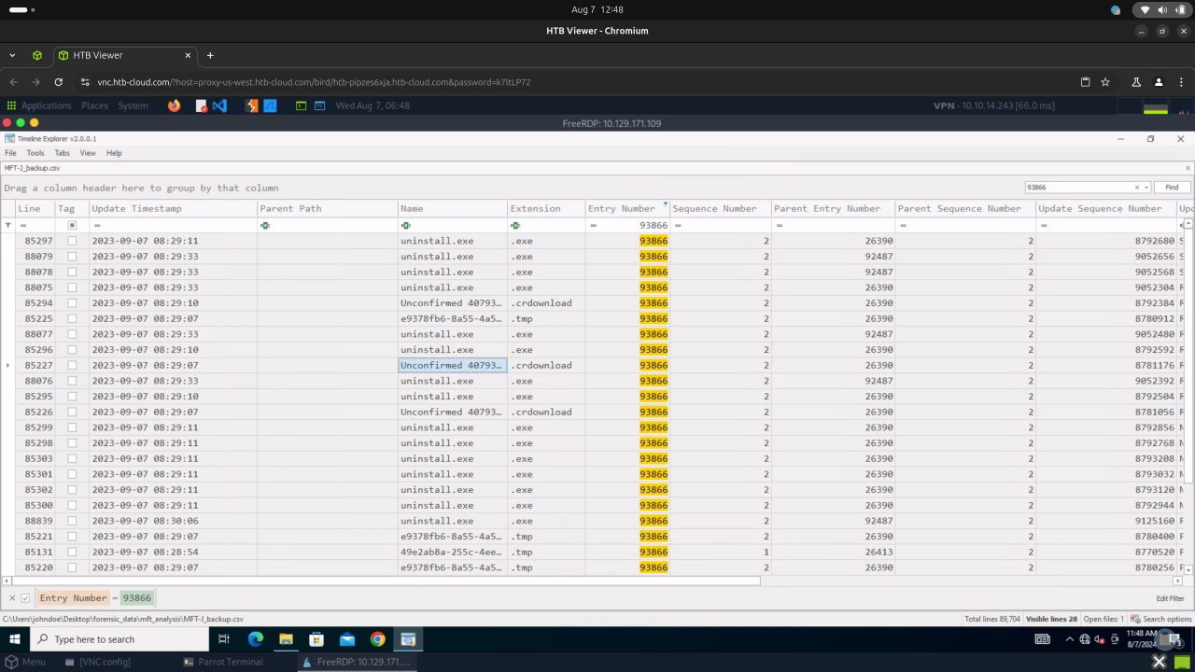
Task: Toggle the Tag checkbox for line 85227
Action: pos(72,365)
